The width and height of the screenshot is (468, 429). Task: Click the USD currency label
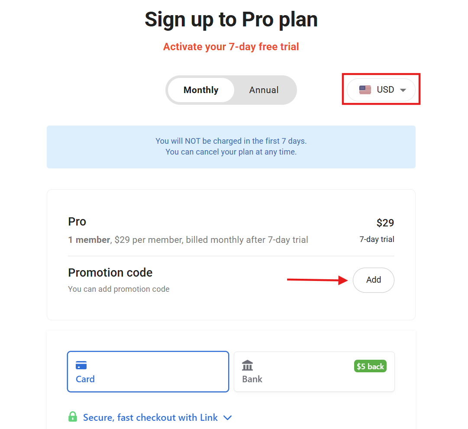pyautogui.click(x=385, y=90)
